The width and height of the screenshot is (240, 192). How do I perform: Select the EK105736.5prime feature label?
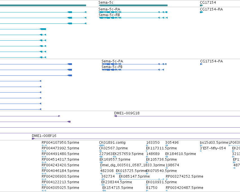pos(161,160)
